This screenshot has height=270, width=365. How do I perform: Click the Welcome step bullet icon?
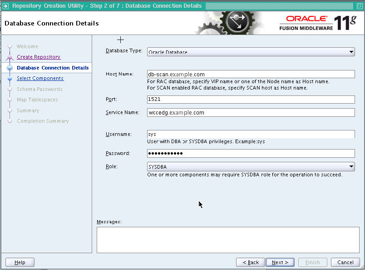pyautogui.click(x=10, y=46)
